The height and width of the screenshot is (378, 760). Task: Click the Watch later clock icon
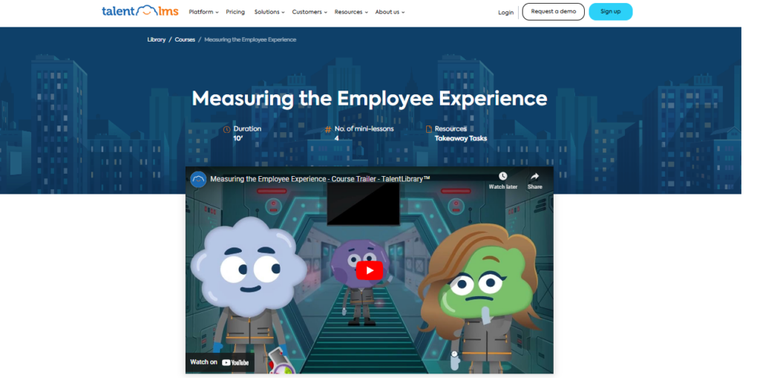coord(502,176)
